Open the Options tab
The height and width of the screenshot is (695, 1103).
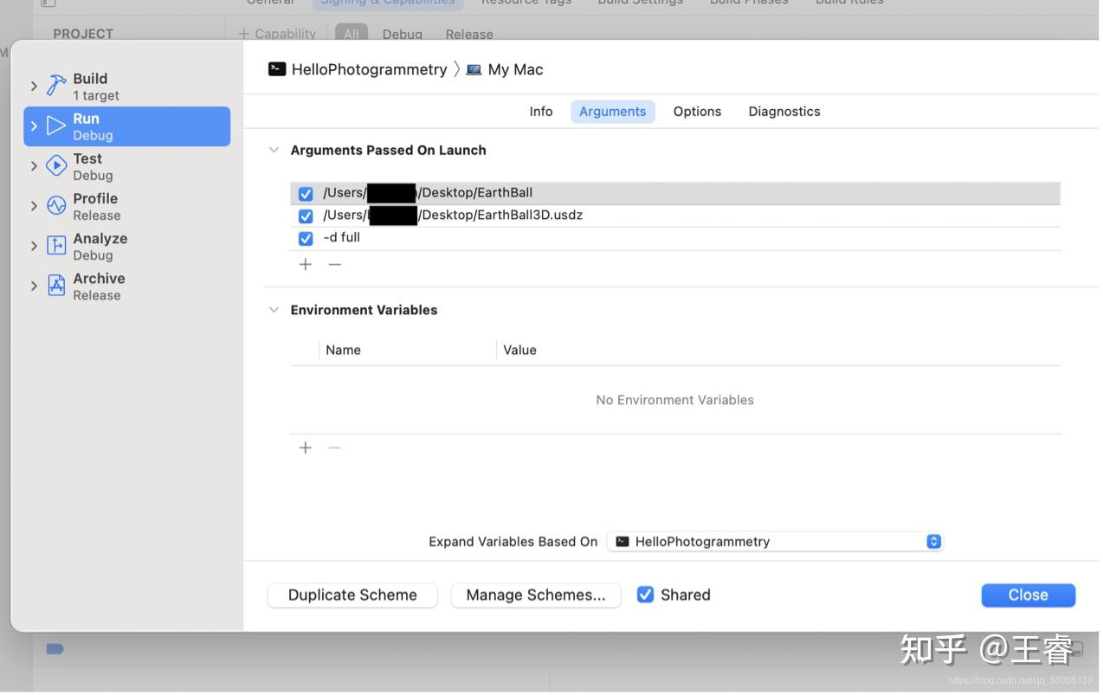pyautogui.click(x=697, y=111)
